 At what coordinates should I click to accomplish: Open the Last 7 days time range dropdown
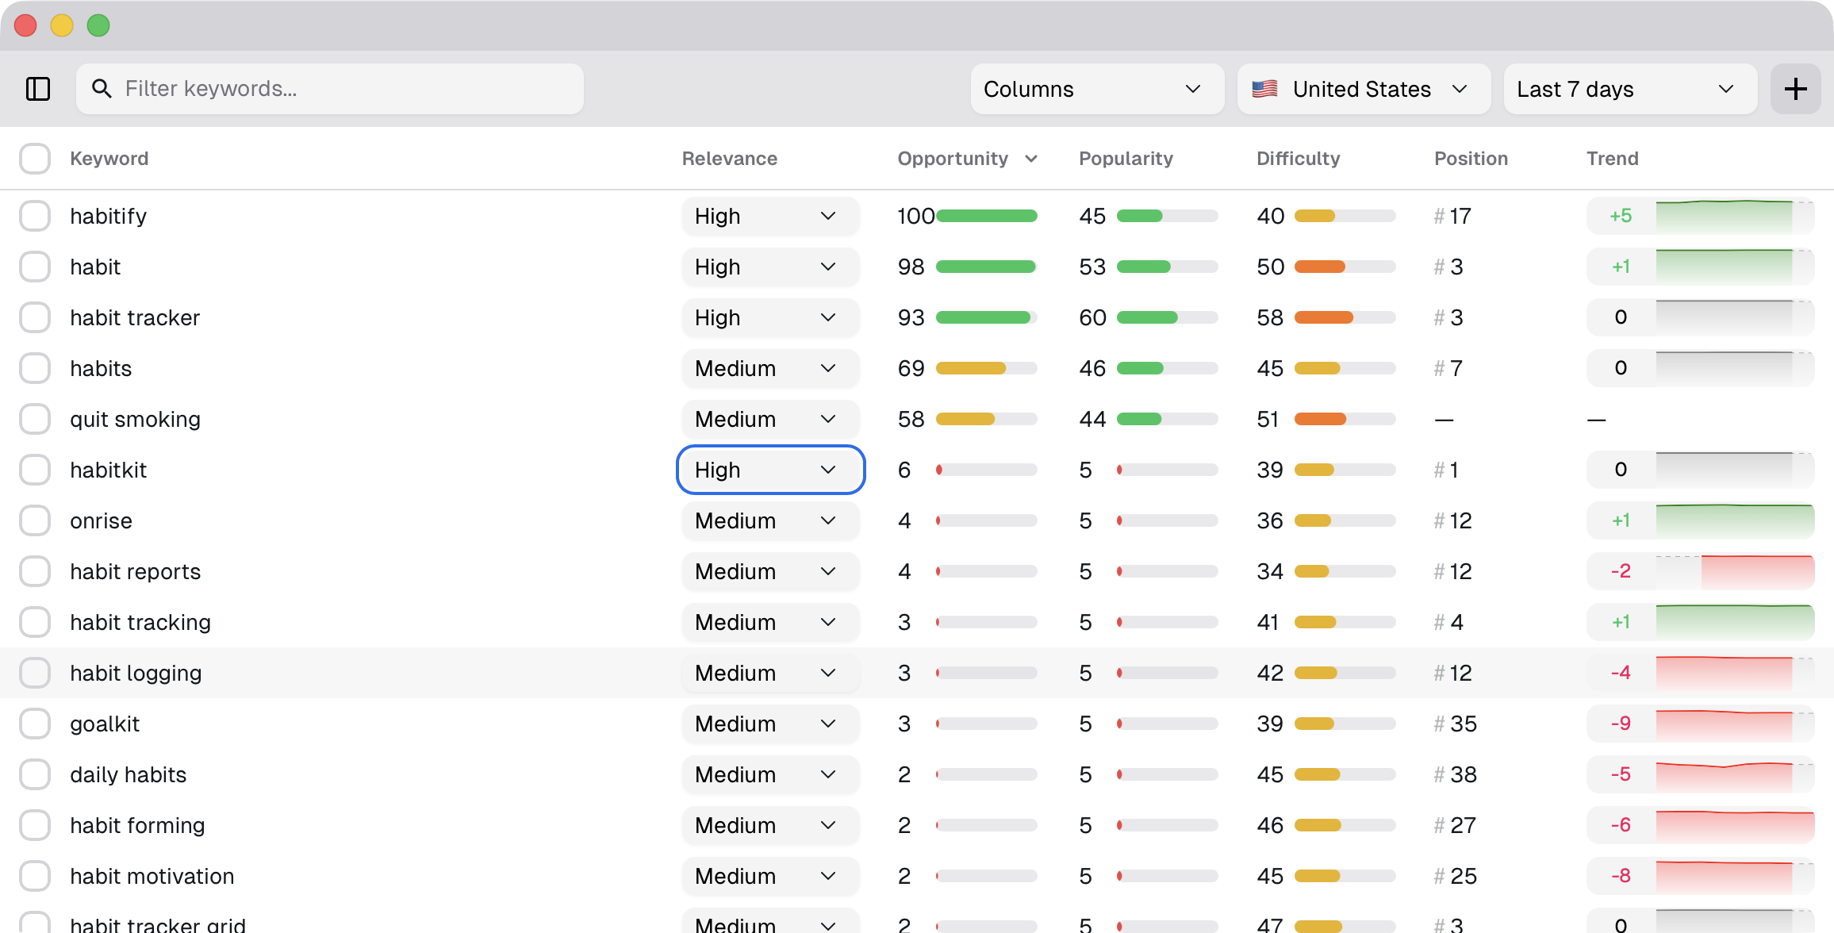point(1629,89)
